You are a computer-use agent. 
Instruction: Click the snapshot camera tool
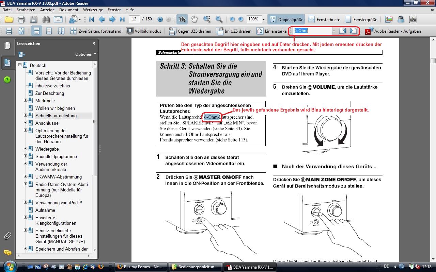click(x=413, y=19)
